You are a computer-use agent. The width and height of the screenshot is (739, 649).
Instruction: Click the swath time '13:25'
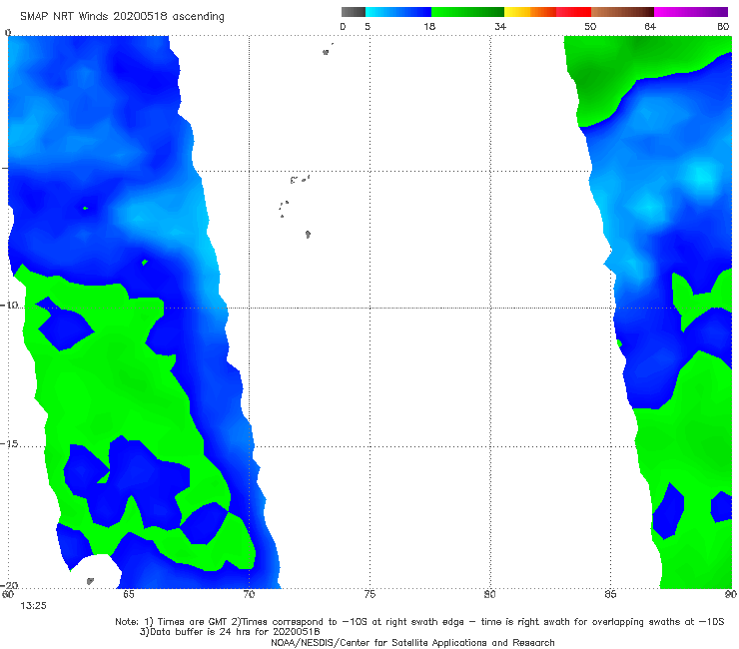[34, 606]
